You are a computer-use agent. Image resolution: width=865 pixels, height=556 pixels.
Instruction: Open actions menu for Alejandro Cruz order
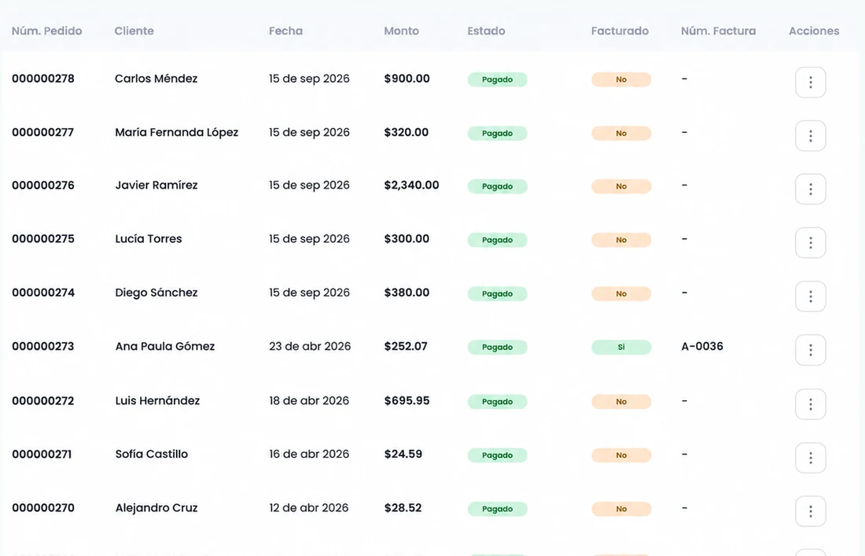point(811,511)
